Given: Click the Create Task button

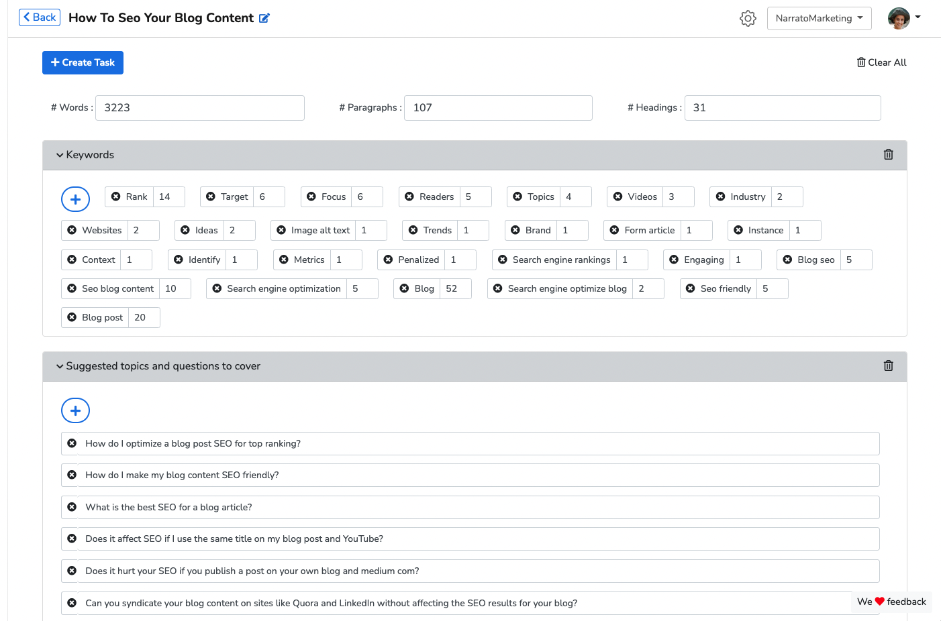Looking at the screenshot, I should point(83,62).
